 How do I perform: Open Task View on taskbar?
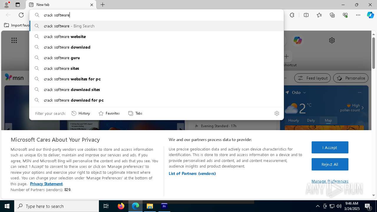(x=106, y=206)
